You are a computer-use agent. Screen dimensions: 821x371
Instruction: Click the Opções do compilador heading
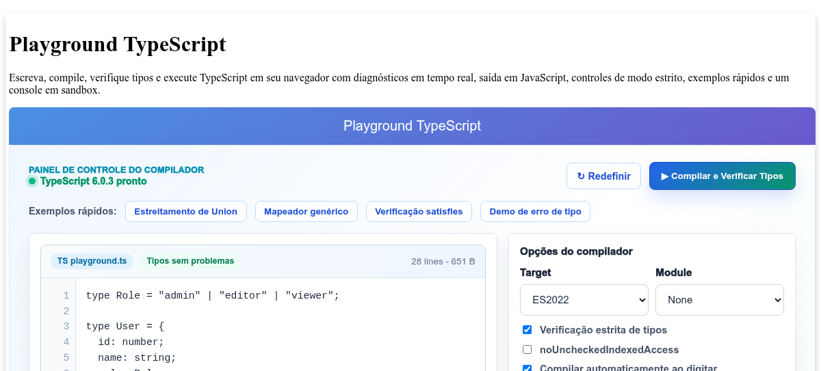(x=576, y=251)
